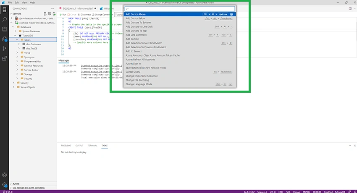The width and height of the screenshot is (357, 193).
Task: Open the Notebooks view icon
Action: point(4,29)
